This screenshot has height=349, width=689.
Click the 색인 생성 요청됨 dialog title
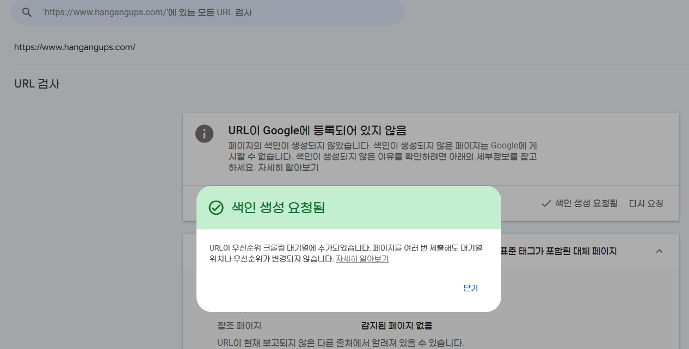point(278,208)
